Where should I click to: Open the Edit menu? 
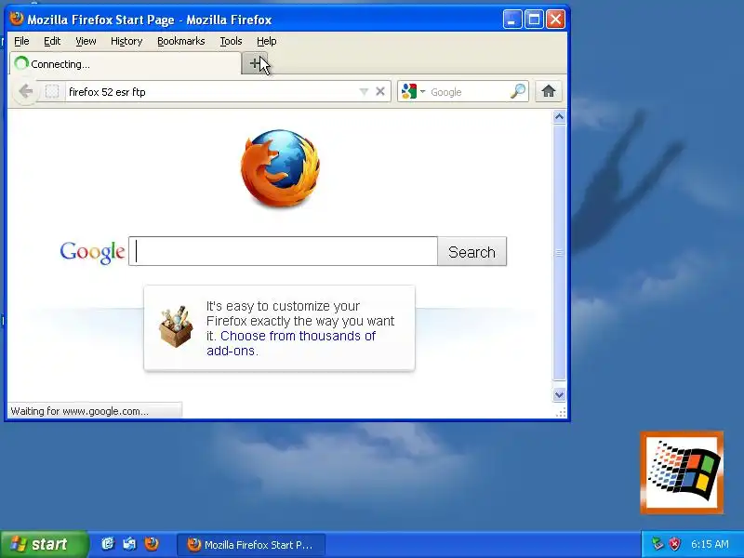[52, 41]
